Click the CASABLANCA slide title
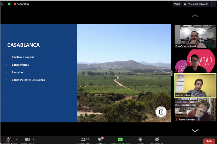 (23, 45)
